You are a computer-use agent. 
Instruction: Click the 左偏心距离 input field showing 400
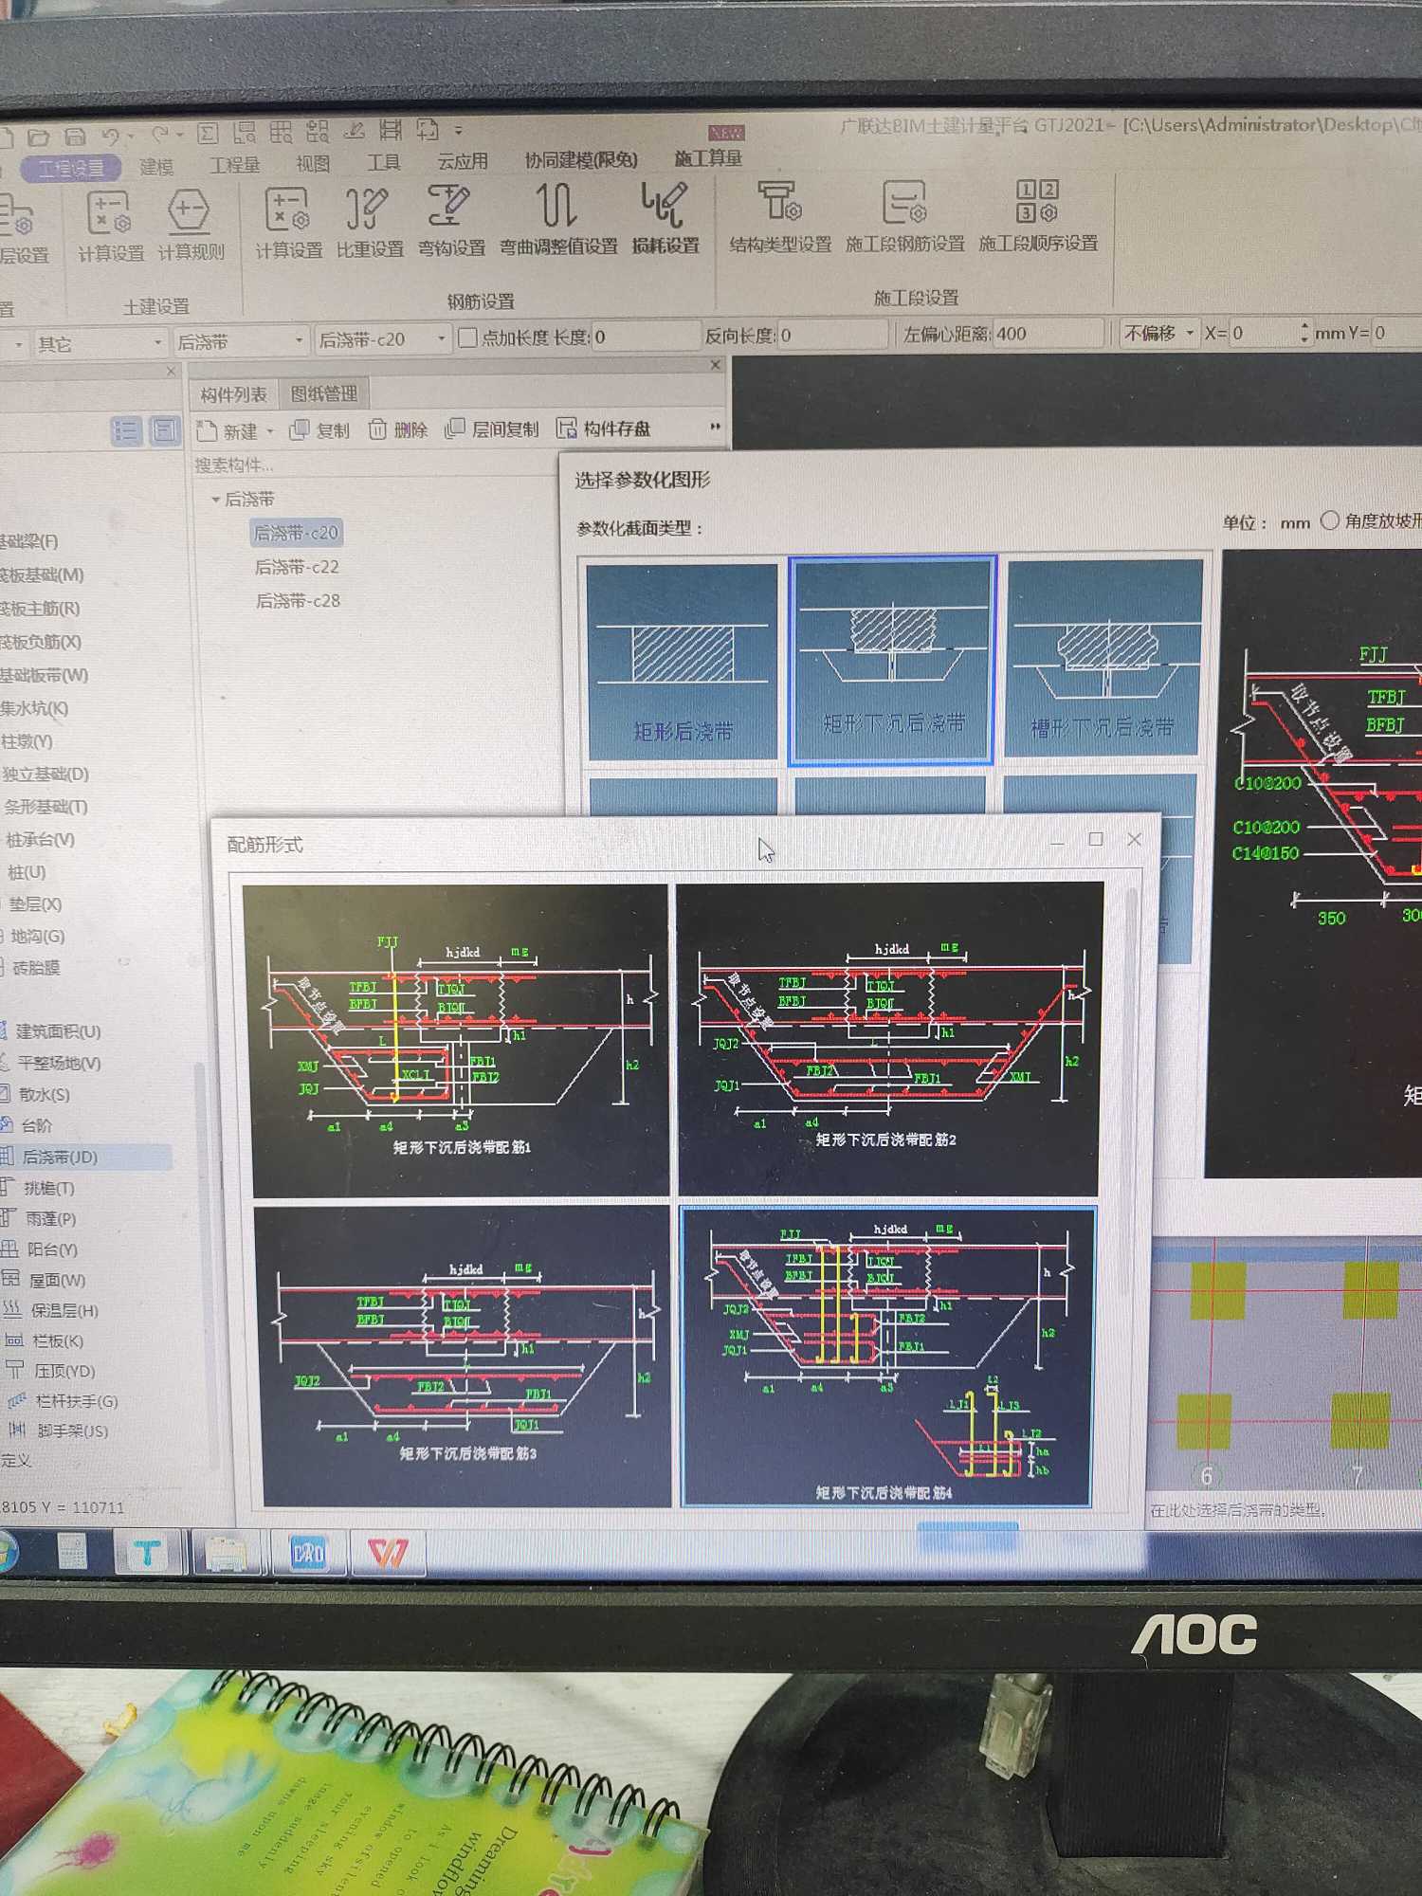click(x=1048, y=334)
